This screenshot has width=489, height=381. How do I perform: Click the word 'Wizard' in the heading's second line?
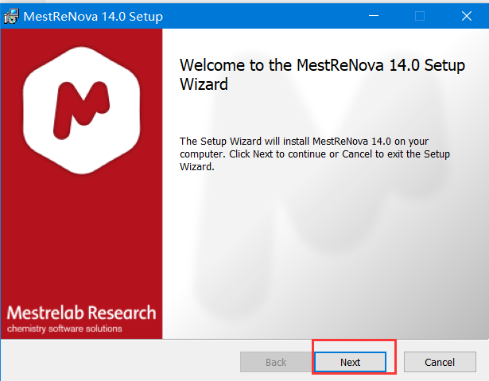click(204, 84)
